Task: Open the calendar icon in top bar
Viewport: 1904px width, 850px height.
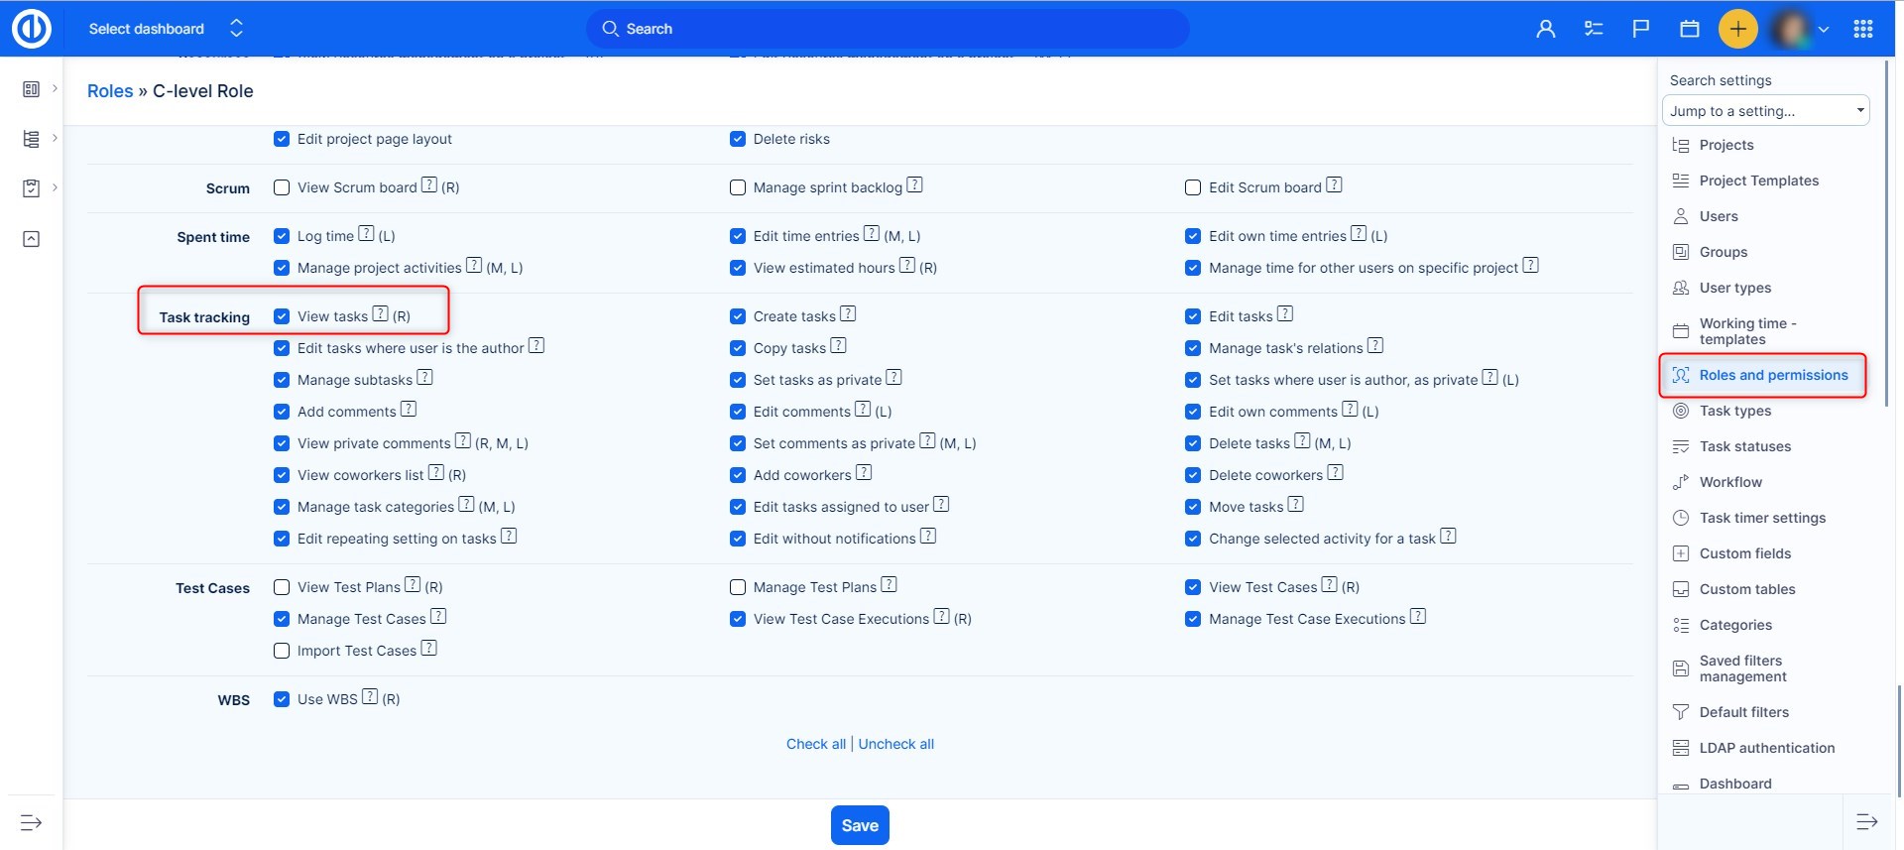Action: point(1690,29)
